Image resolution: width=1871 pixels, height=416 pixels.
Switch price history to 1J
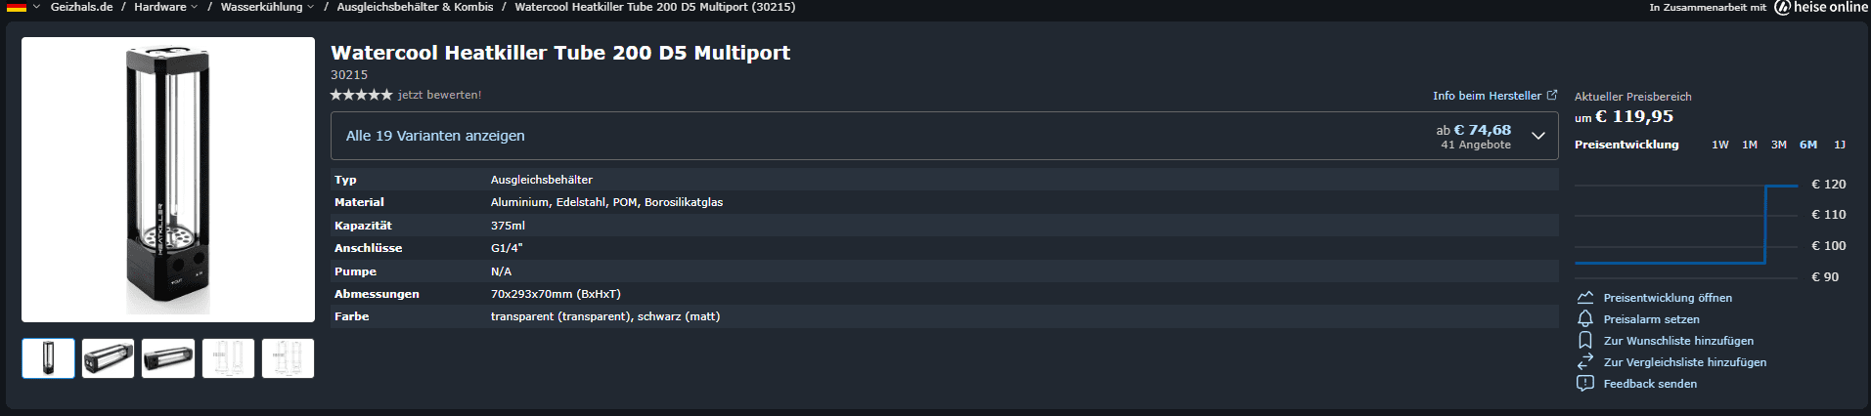pyautogui.click(x=1840, y=145)
